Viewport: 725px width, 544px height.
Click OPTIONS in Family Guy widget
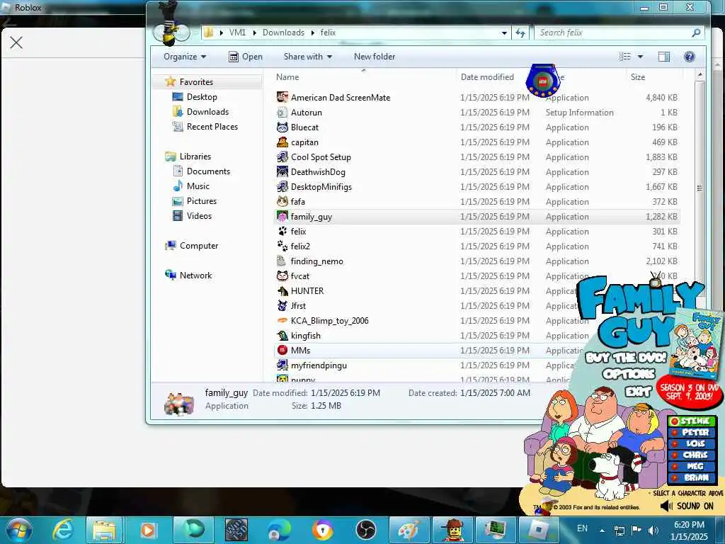click(629, 374)
